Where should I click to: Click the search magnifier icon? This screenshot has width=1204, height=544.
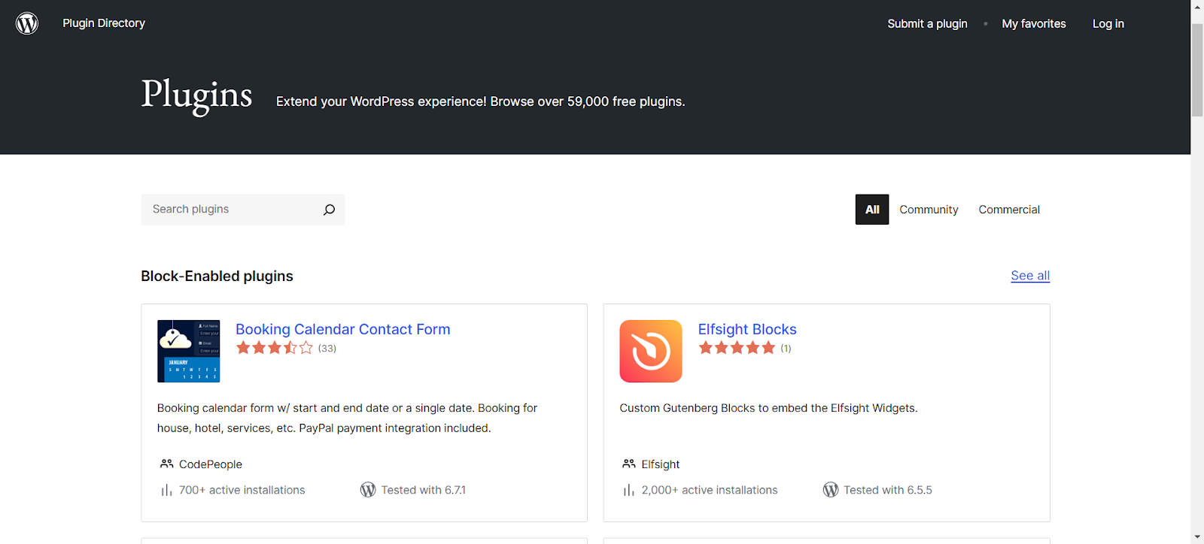[x=329, y=210]
